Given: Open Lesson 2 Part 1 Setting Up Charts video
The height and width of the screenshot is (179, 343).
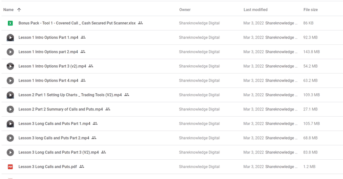Looking at the screenshot, I should [x=70, y=95].
